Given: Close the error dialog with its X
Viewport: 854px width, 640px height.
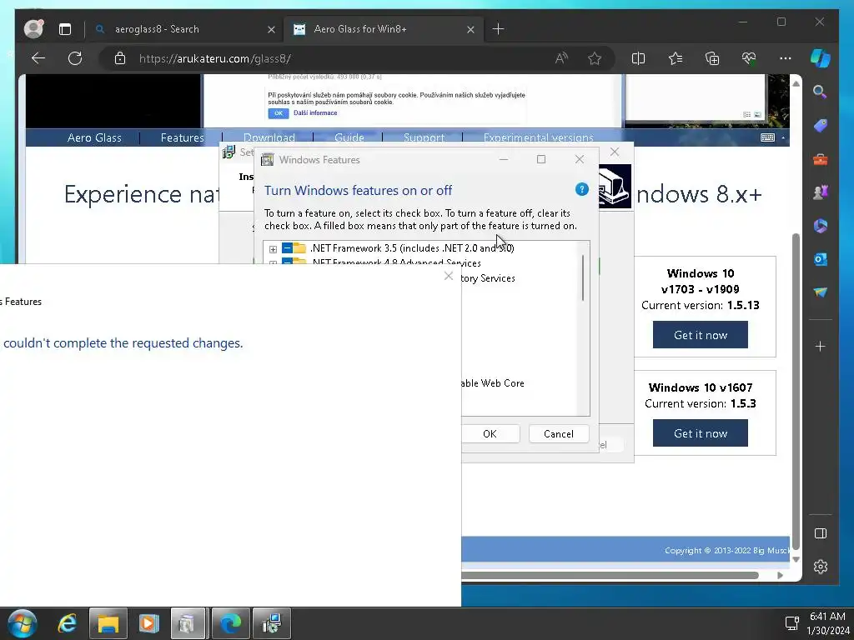Looking at the screenshot, I should click(x=448, y=276).
